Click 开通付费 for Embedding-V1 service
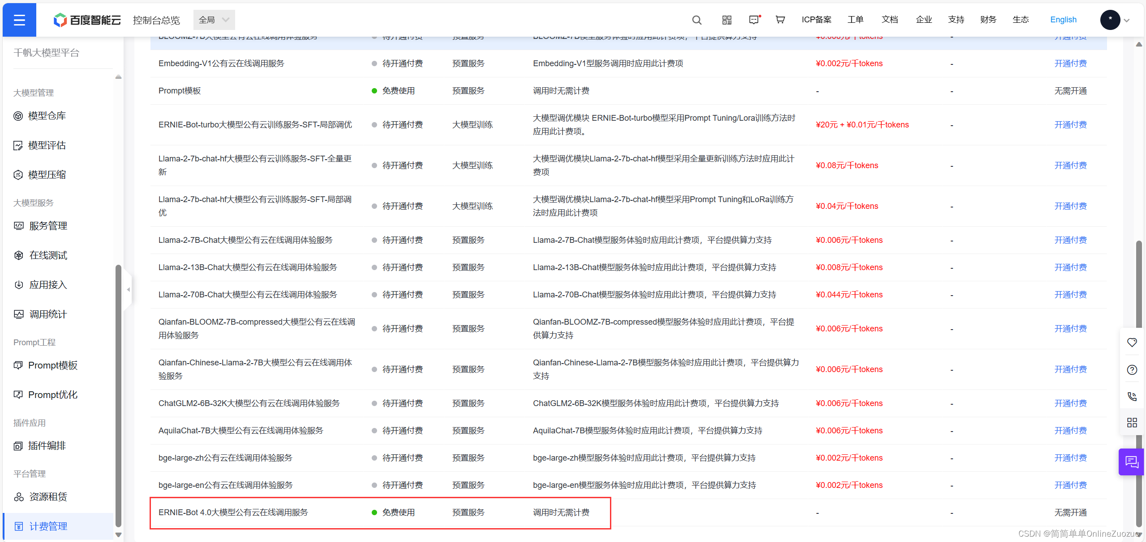The height and width of the screenshot is (542, 1146). tap(1070, 64)
